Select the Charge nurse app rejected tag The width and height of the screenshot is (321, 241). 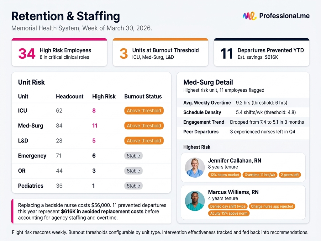(272, 206)
